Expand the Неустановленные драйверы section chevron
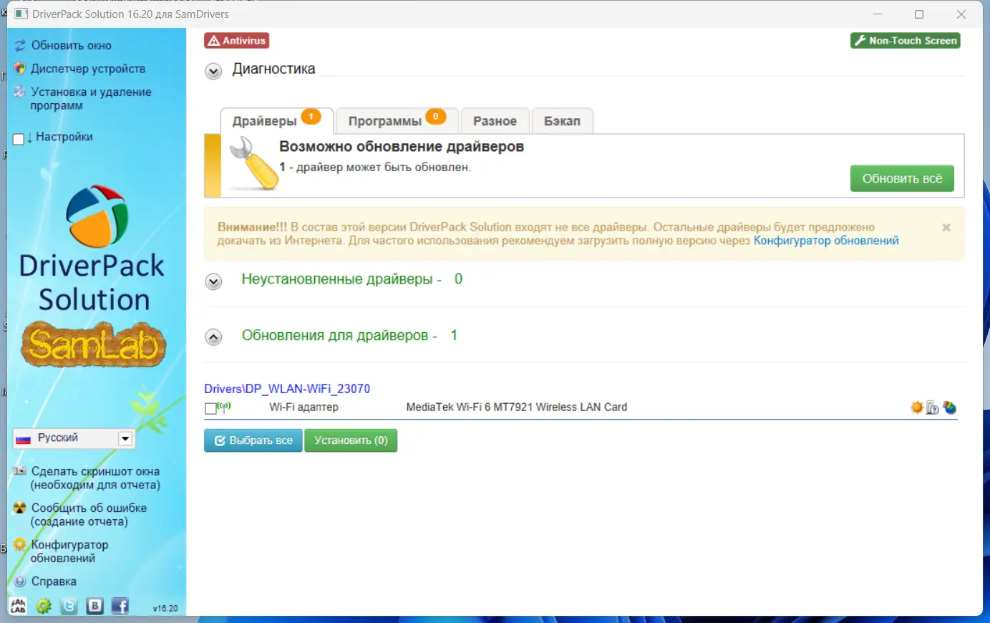 [x=213, y=281]
